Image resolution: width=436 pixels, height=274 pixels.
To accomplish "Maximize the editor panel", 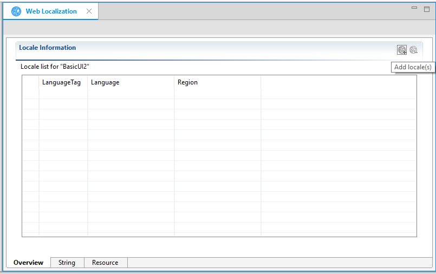I will [427, 9].
